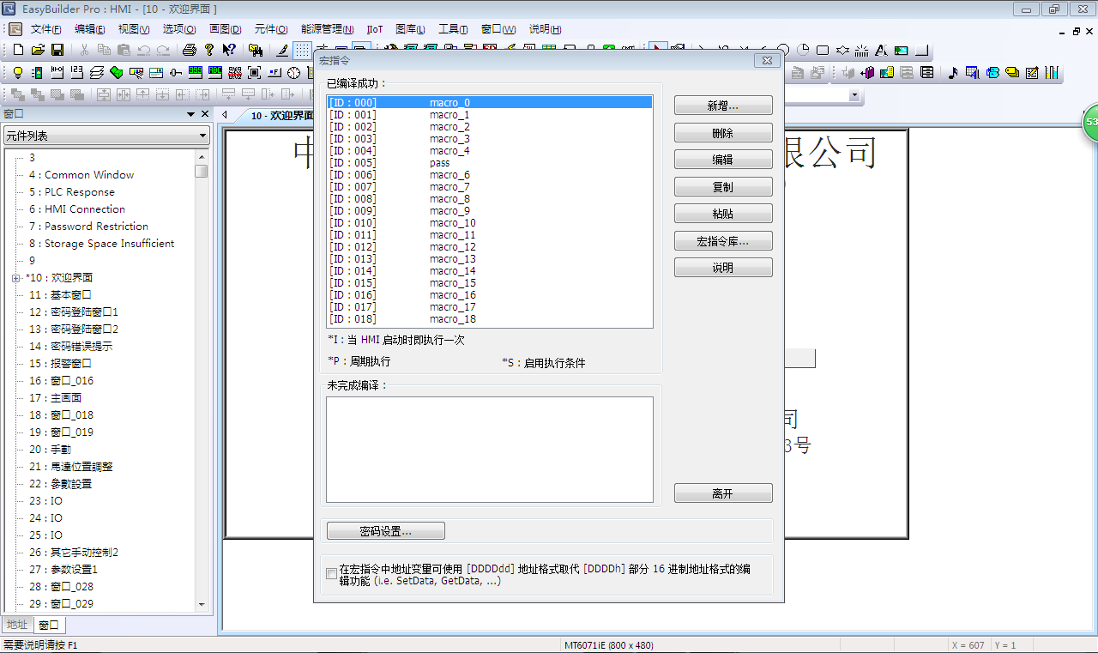Select the timer clock object icon
This screenshot has height=653, width=1098.
coord(294,73)
